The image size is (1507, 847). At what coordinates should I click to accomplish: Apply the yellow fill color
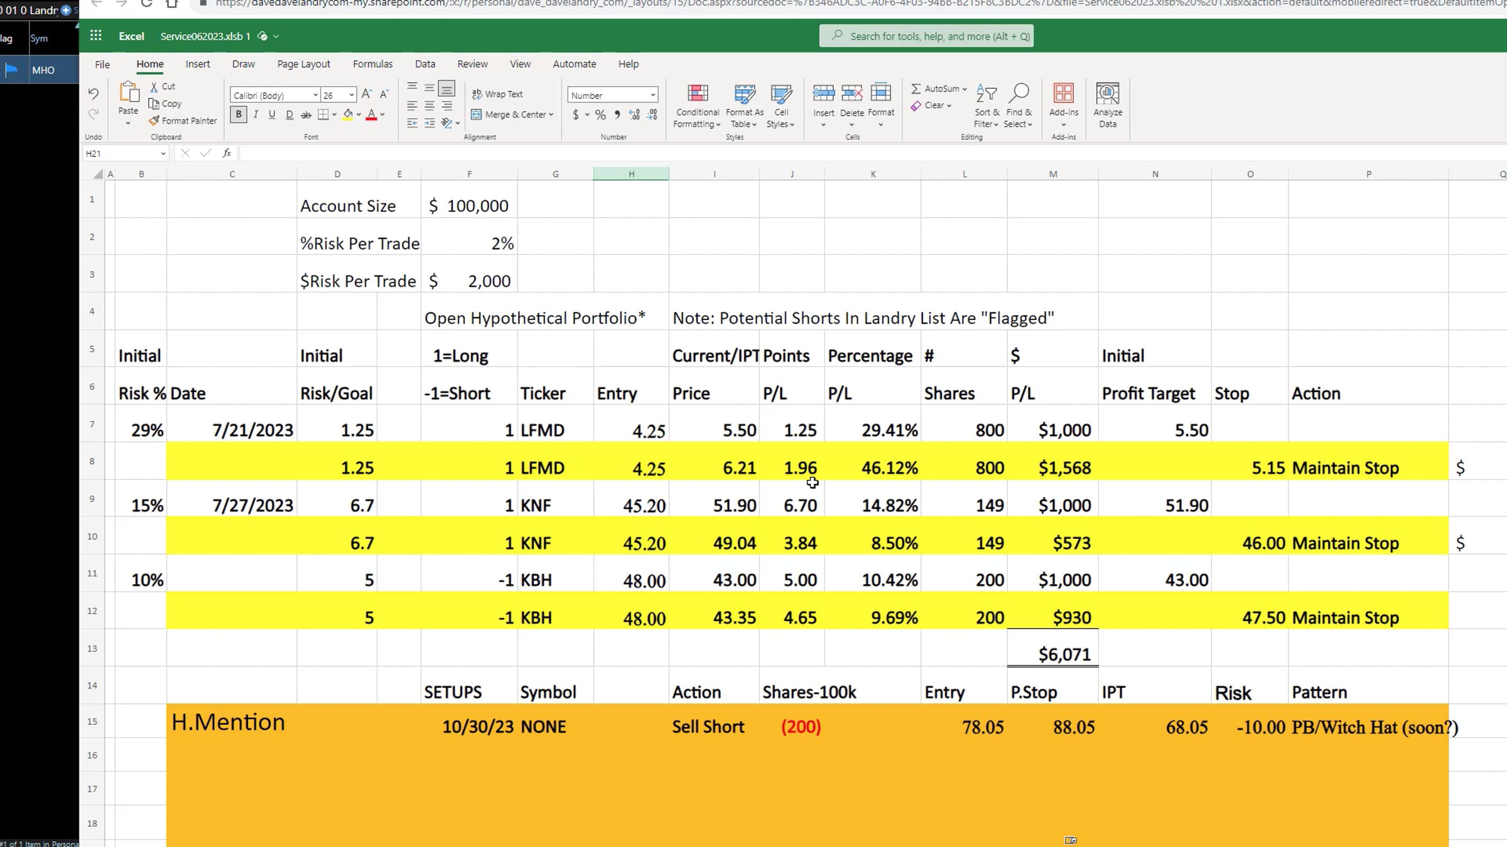pyautogui.click(x=347, y=115)
